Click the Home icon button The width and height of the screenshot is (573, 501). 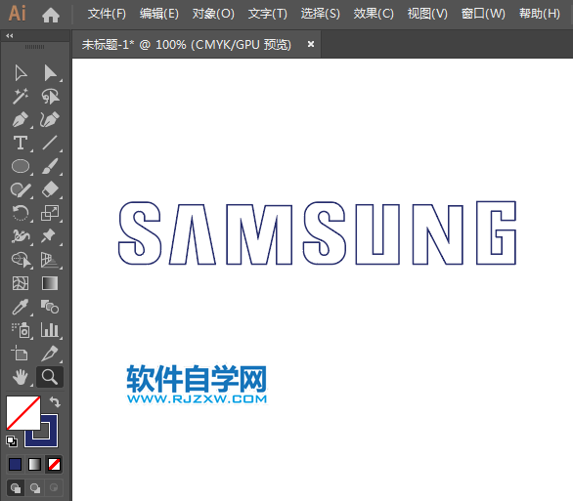pos(51,15)
